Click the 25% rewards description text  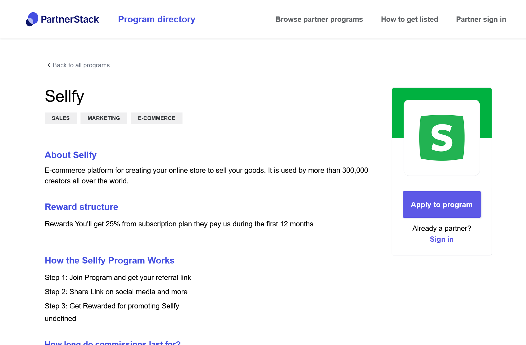179,224
